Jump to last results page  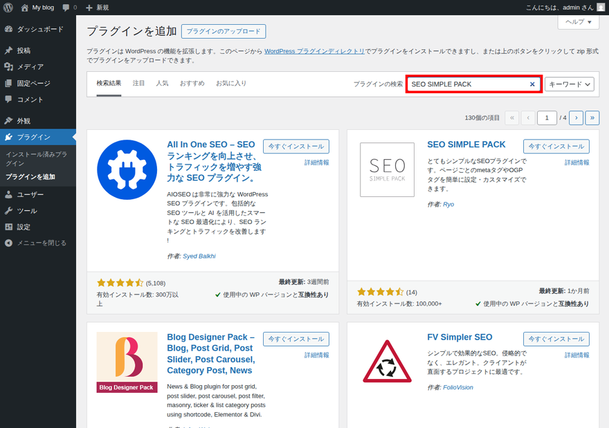tap(592, 118)
